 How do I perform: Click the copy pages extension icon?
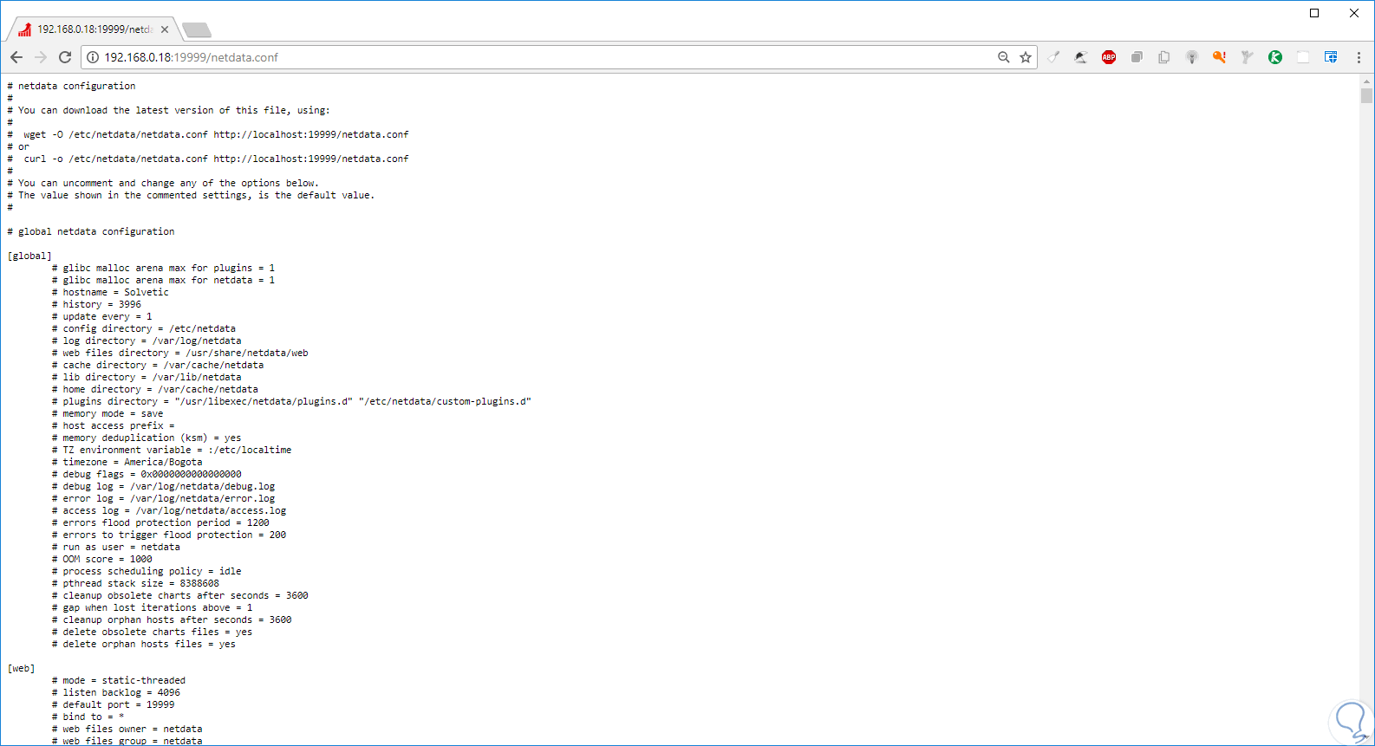point(1164,57)
